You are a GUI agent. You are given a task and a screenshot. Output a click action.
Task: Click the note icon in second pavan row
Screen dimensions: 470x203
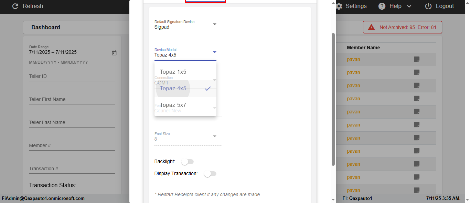pos(417,72)
